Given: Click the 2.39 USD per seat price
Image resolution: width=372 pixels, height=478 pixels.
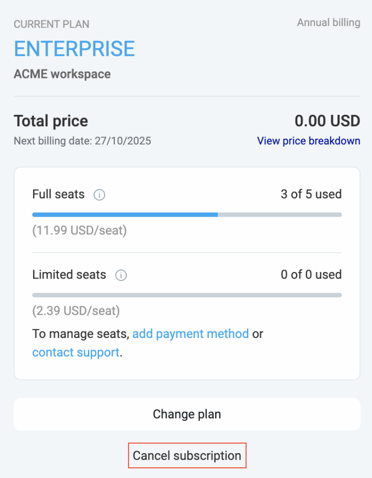Looking at the screenshot, I should (x=76, y=311).
